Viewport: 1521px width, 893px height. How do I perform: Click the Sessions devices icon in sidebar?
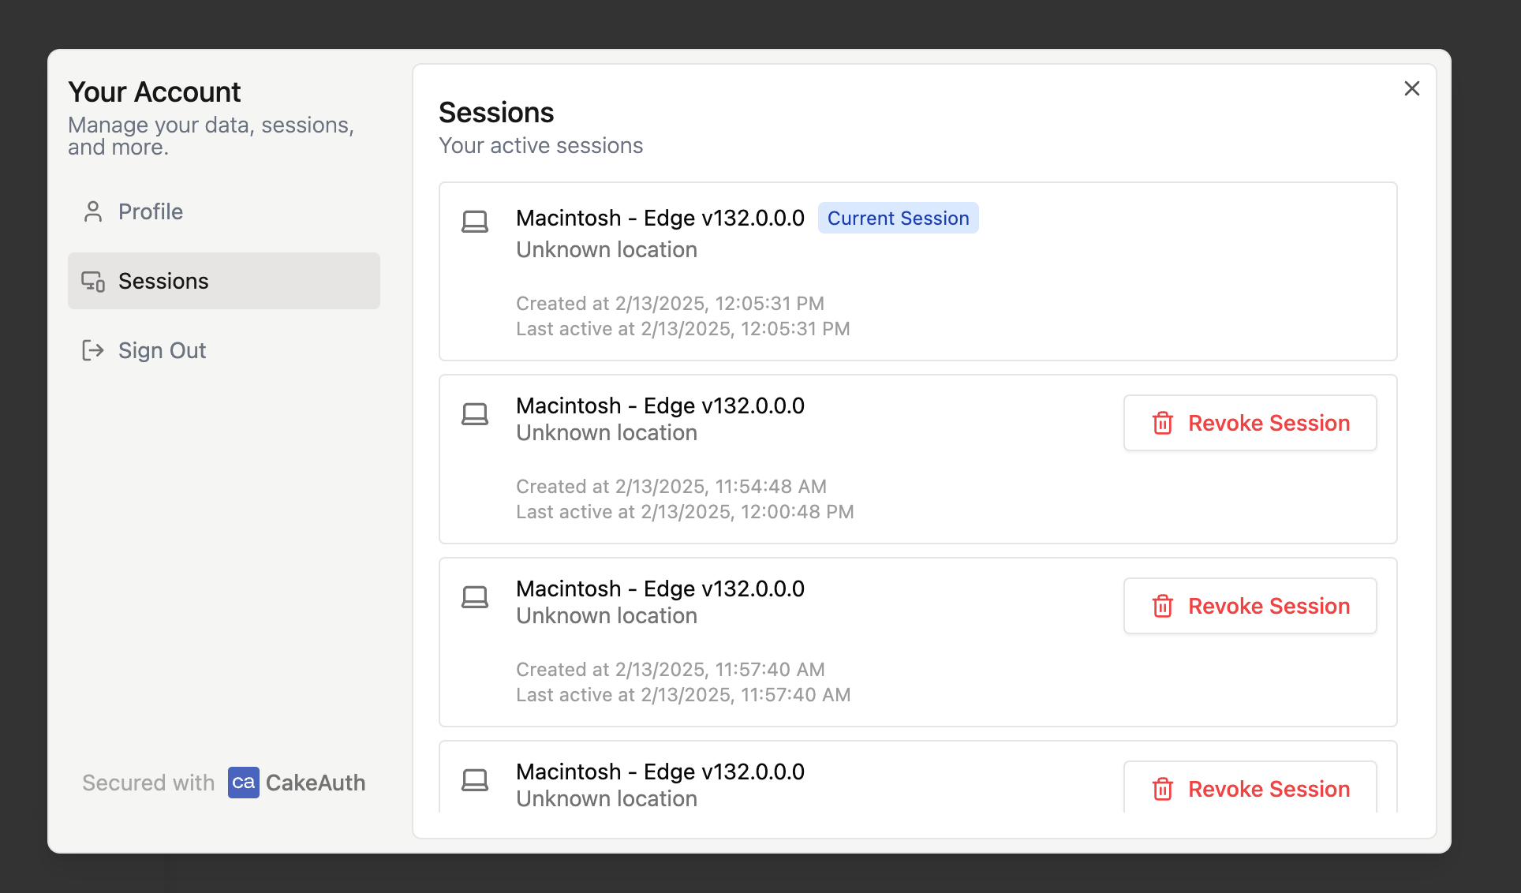tap(93, 281)
